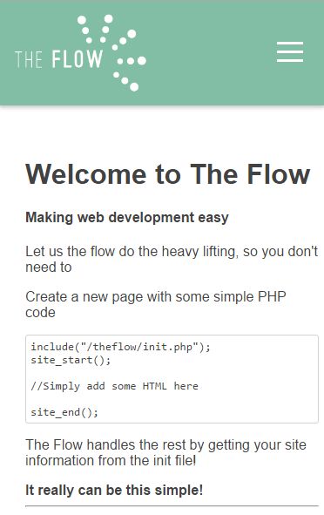Click The Flow logo text
The width and height of the screenshot is (324, 515).
58,59
